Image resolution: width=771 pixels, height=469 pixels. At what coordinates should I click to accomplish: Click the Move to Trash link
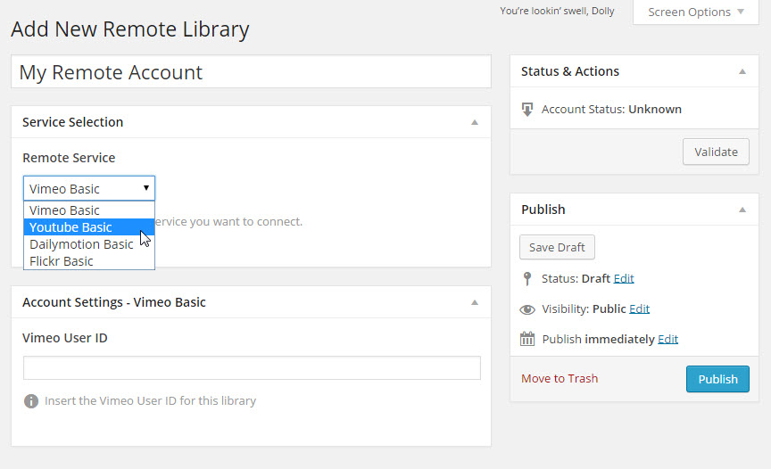560,379
